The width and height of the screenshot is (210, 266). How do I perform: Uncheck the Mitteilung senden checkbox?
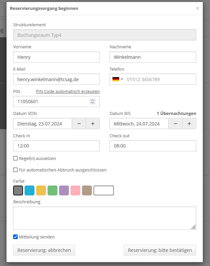[15, 237]
